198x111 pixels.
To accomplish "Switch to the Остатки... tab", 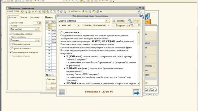I will [36, 17].
